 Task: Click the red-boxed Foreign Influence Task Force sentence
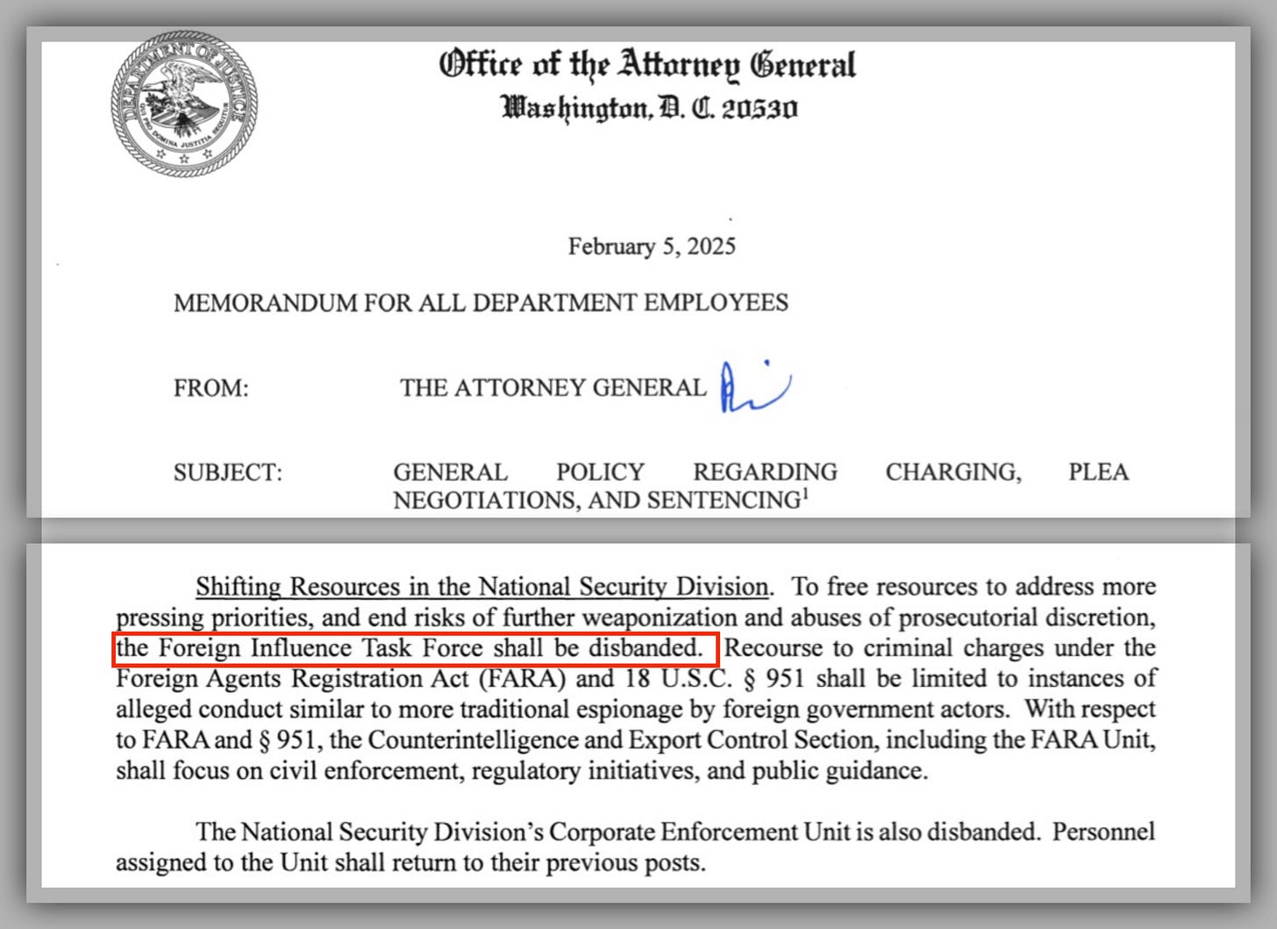[416, 649]
